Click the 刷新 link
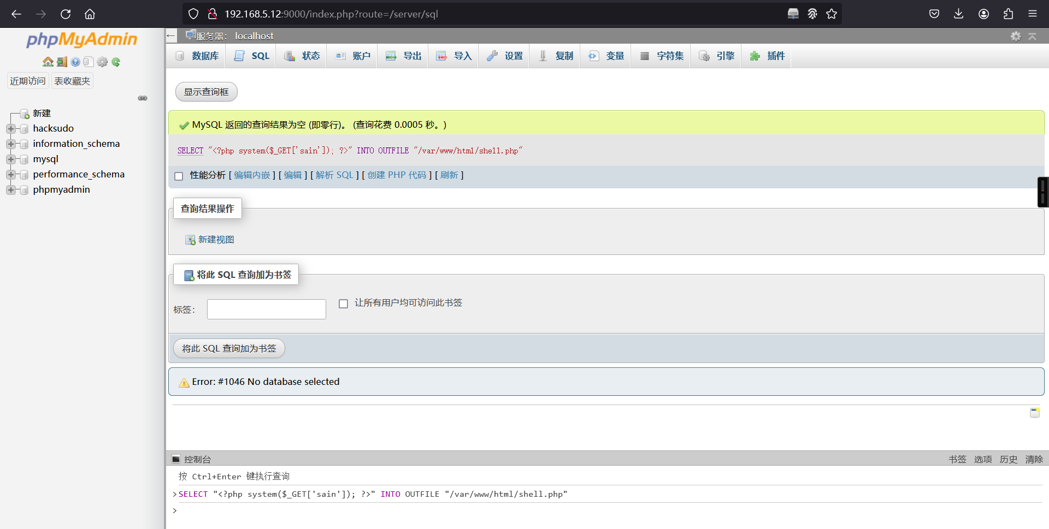 tap(449, 175)
